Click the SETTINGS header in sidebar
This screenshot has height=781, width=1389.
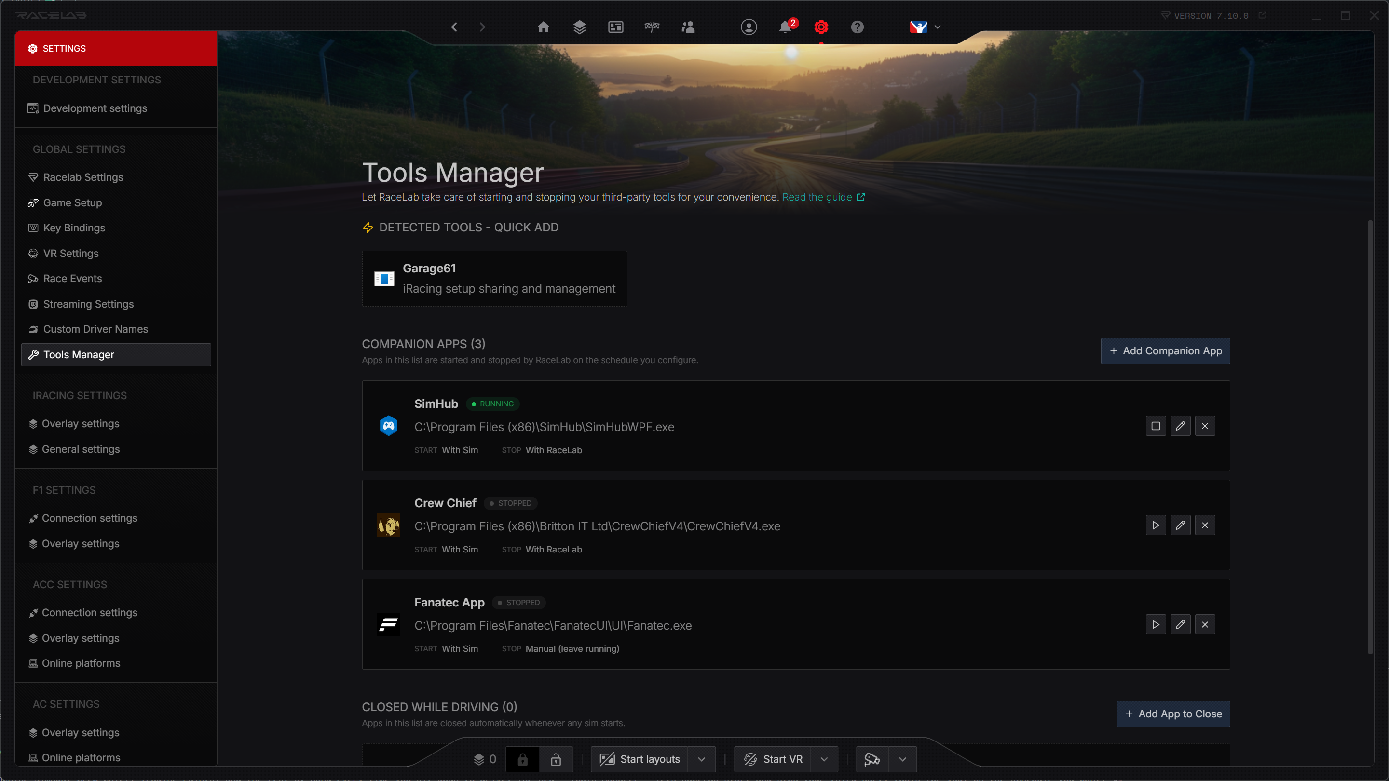point(116,49)
